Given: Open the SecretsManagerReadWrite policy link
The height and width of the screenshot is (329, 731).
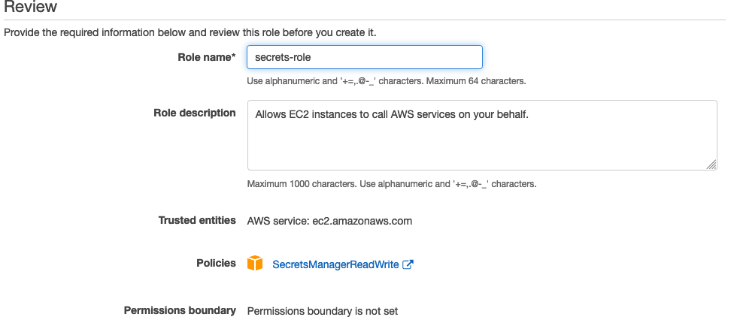Looking at the screenshot, I should pyautogui.click(x=335, y=264).
